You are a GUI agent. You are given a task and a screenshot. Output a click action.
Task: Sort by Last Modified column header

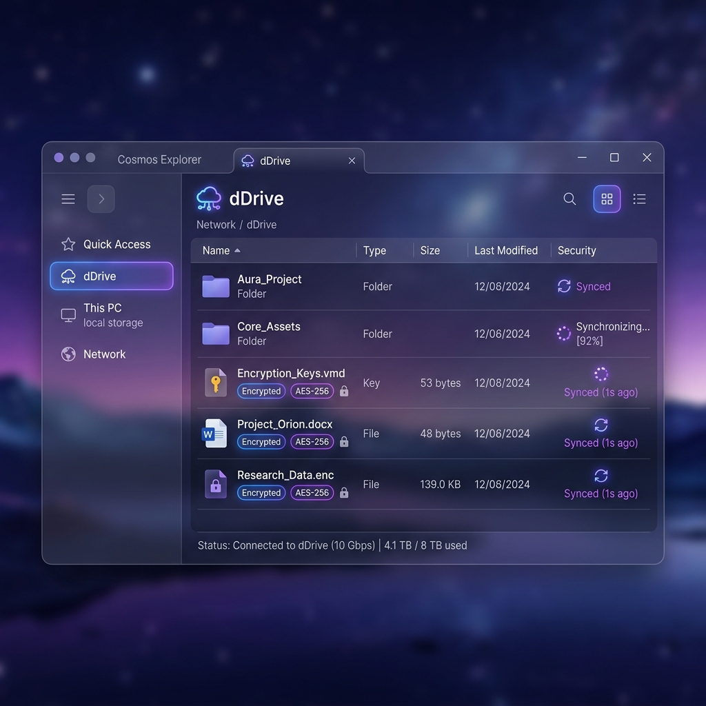pos(505,250)
